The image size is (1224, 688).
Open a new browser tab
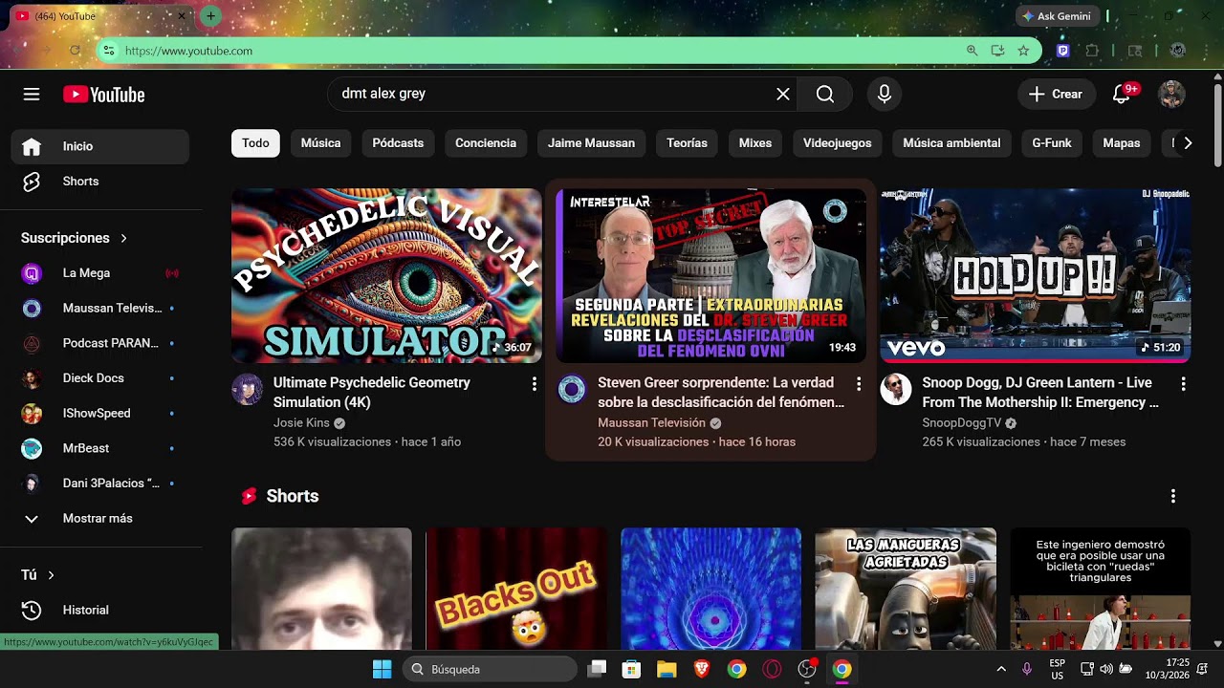coord(210,16)
